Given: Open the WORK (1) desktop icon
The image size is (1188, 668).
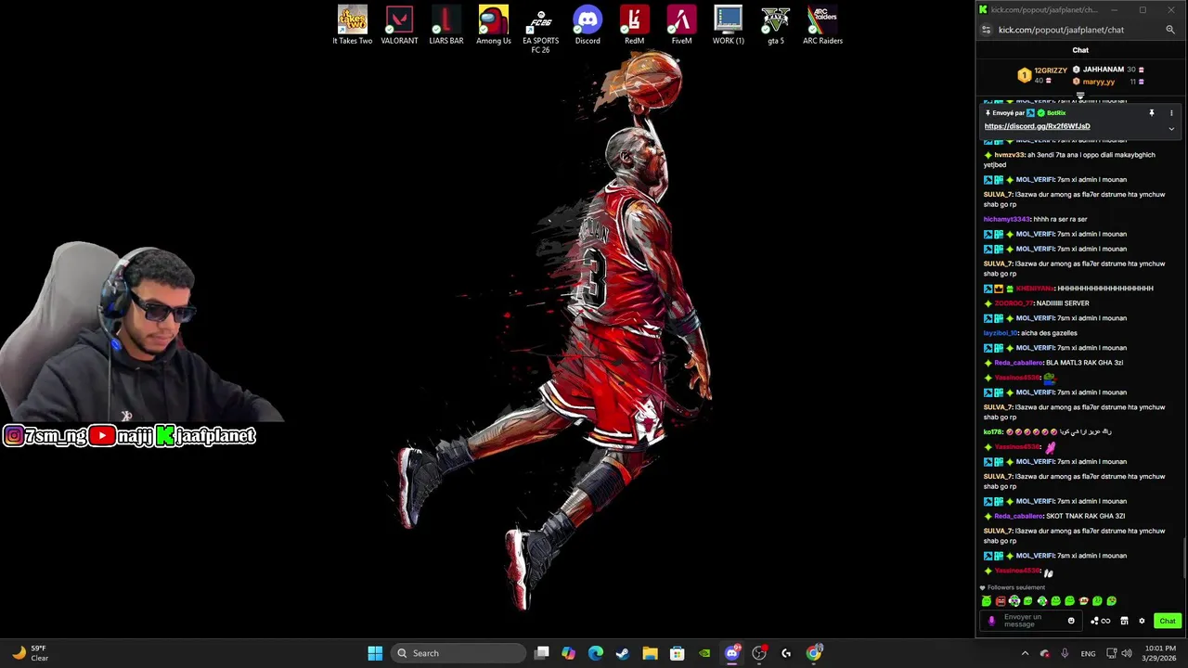Looking at the screenshot, I should pyautogui.click(x=729, y=25).
